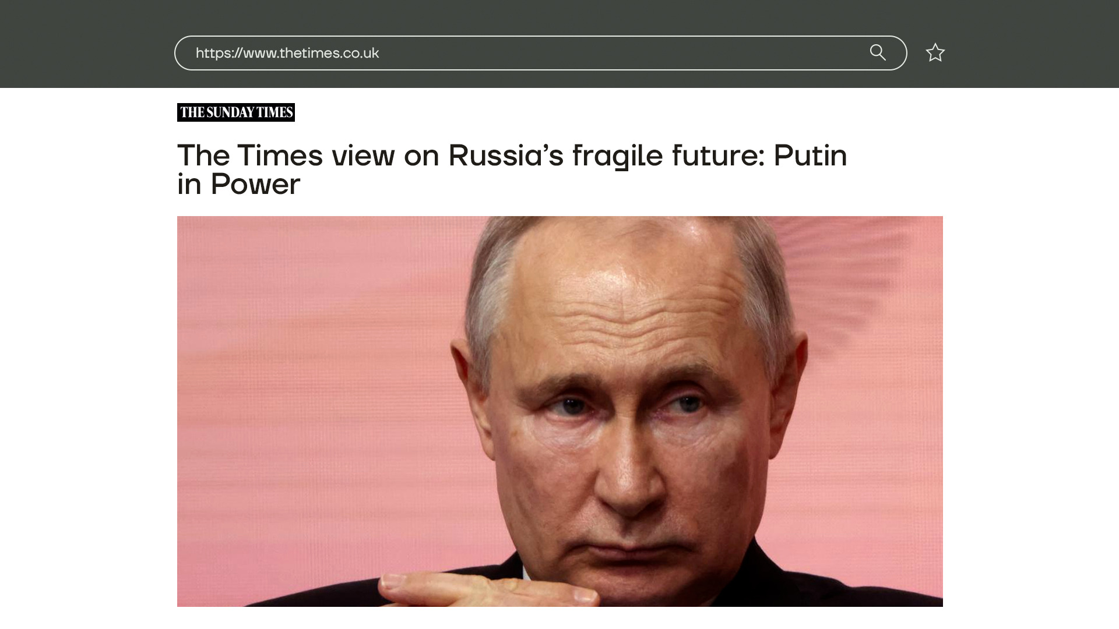Click the "https://" prefix in the URL
Screen dimensions: 1119x629
(219, 53)
